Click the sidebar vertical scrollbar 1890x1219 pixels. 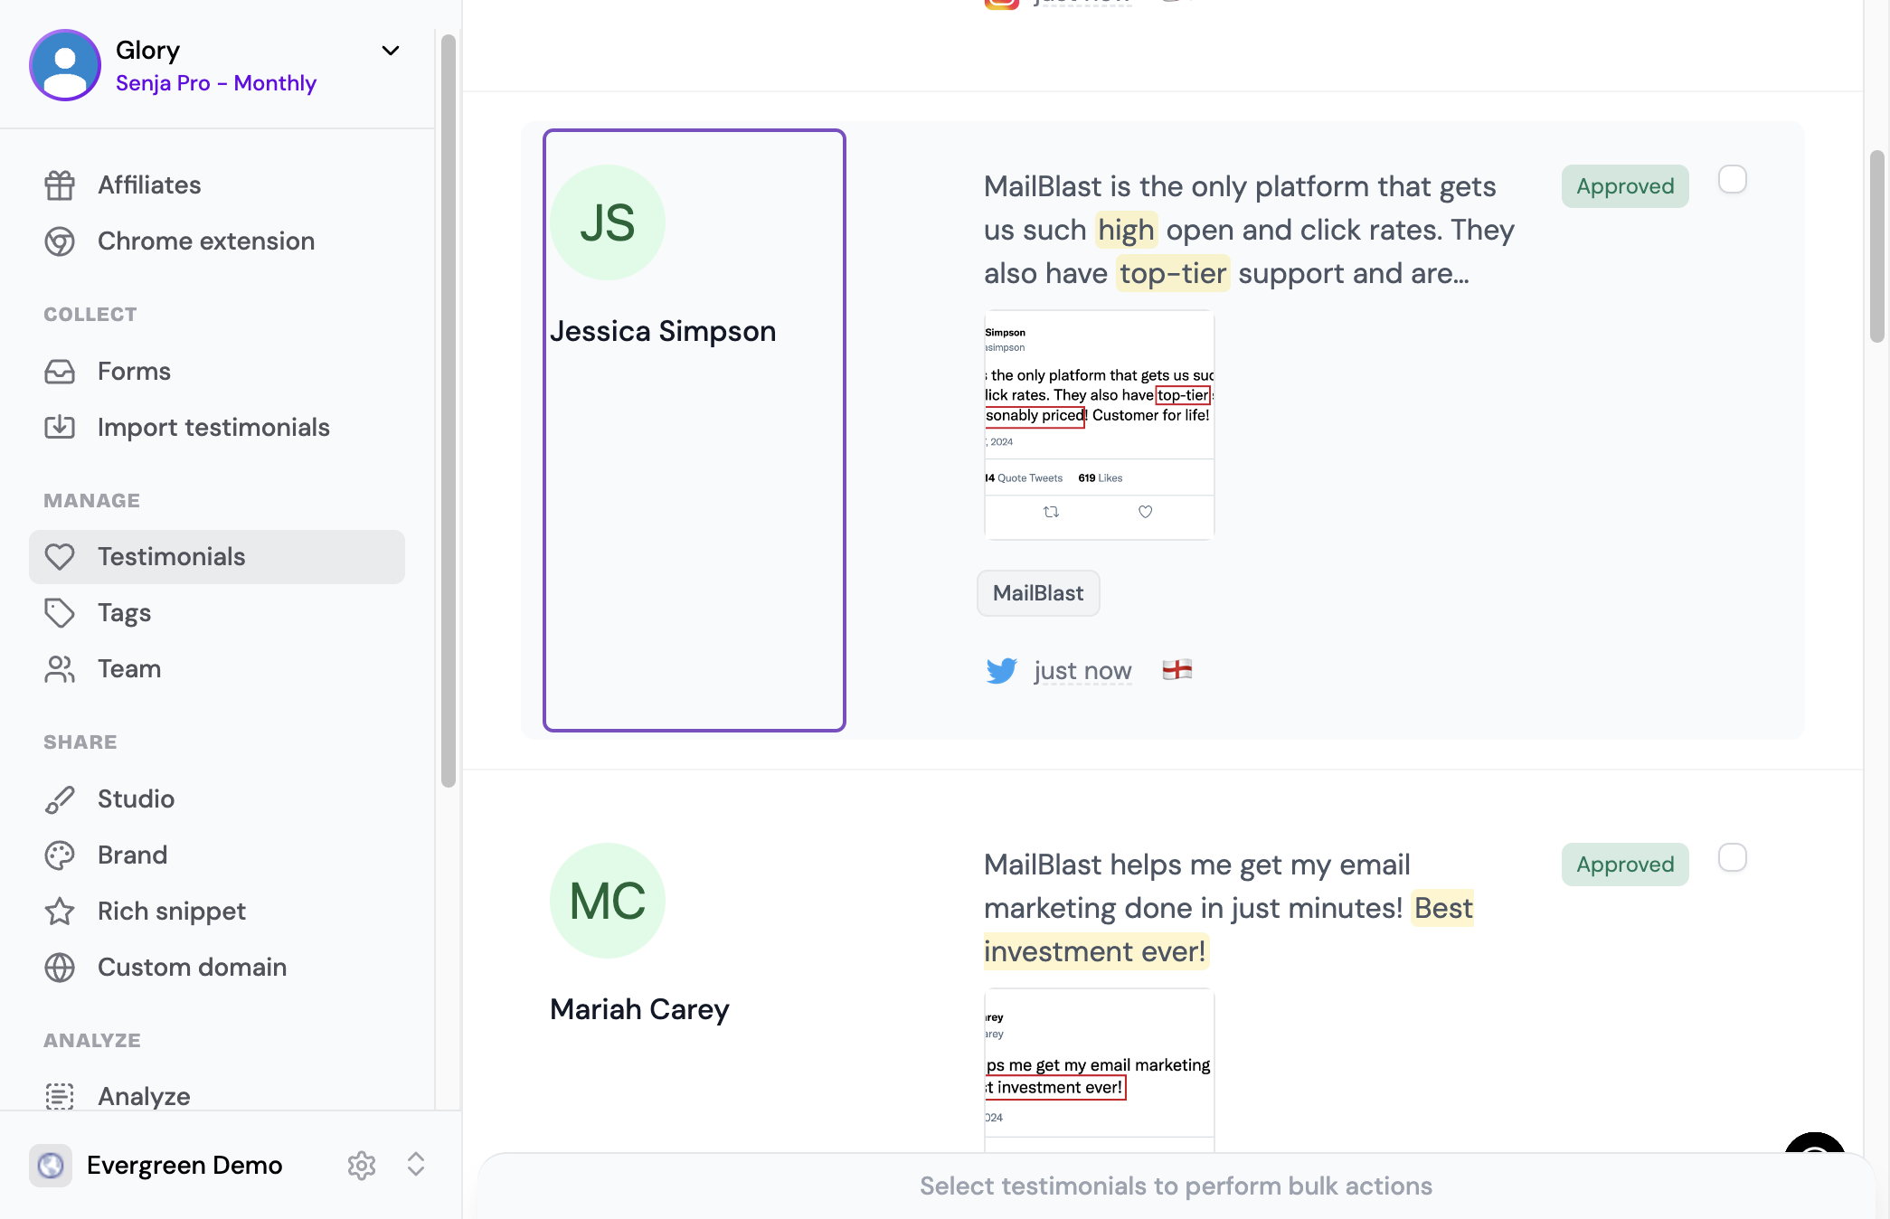449,411
